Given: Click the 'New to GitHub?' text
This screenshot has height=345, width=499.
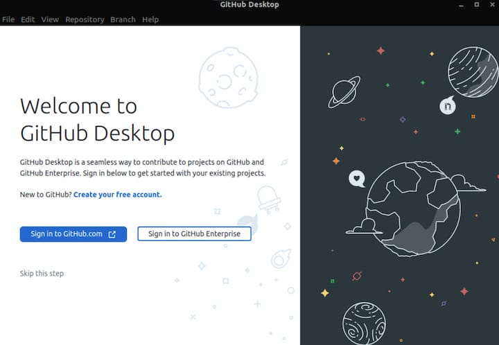Looking at the screenshot, I should tap(46, 195).
